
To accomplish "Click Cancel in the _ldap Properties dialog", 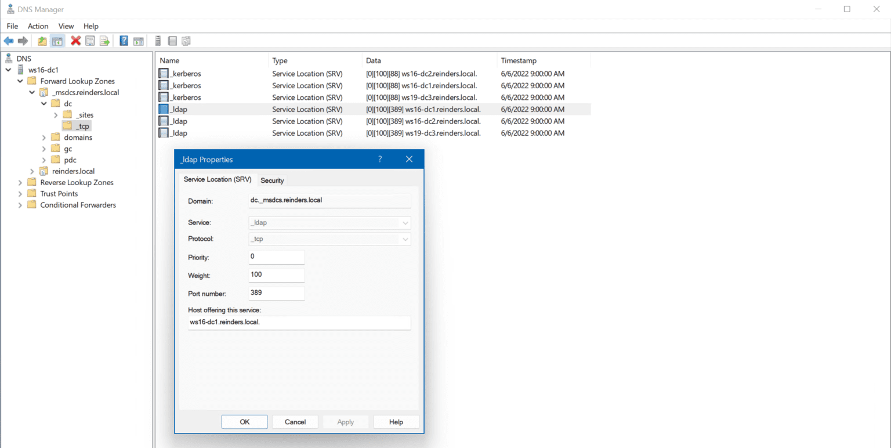I will click(x=295, y=422).
